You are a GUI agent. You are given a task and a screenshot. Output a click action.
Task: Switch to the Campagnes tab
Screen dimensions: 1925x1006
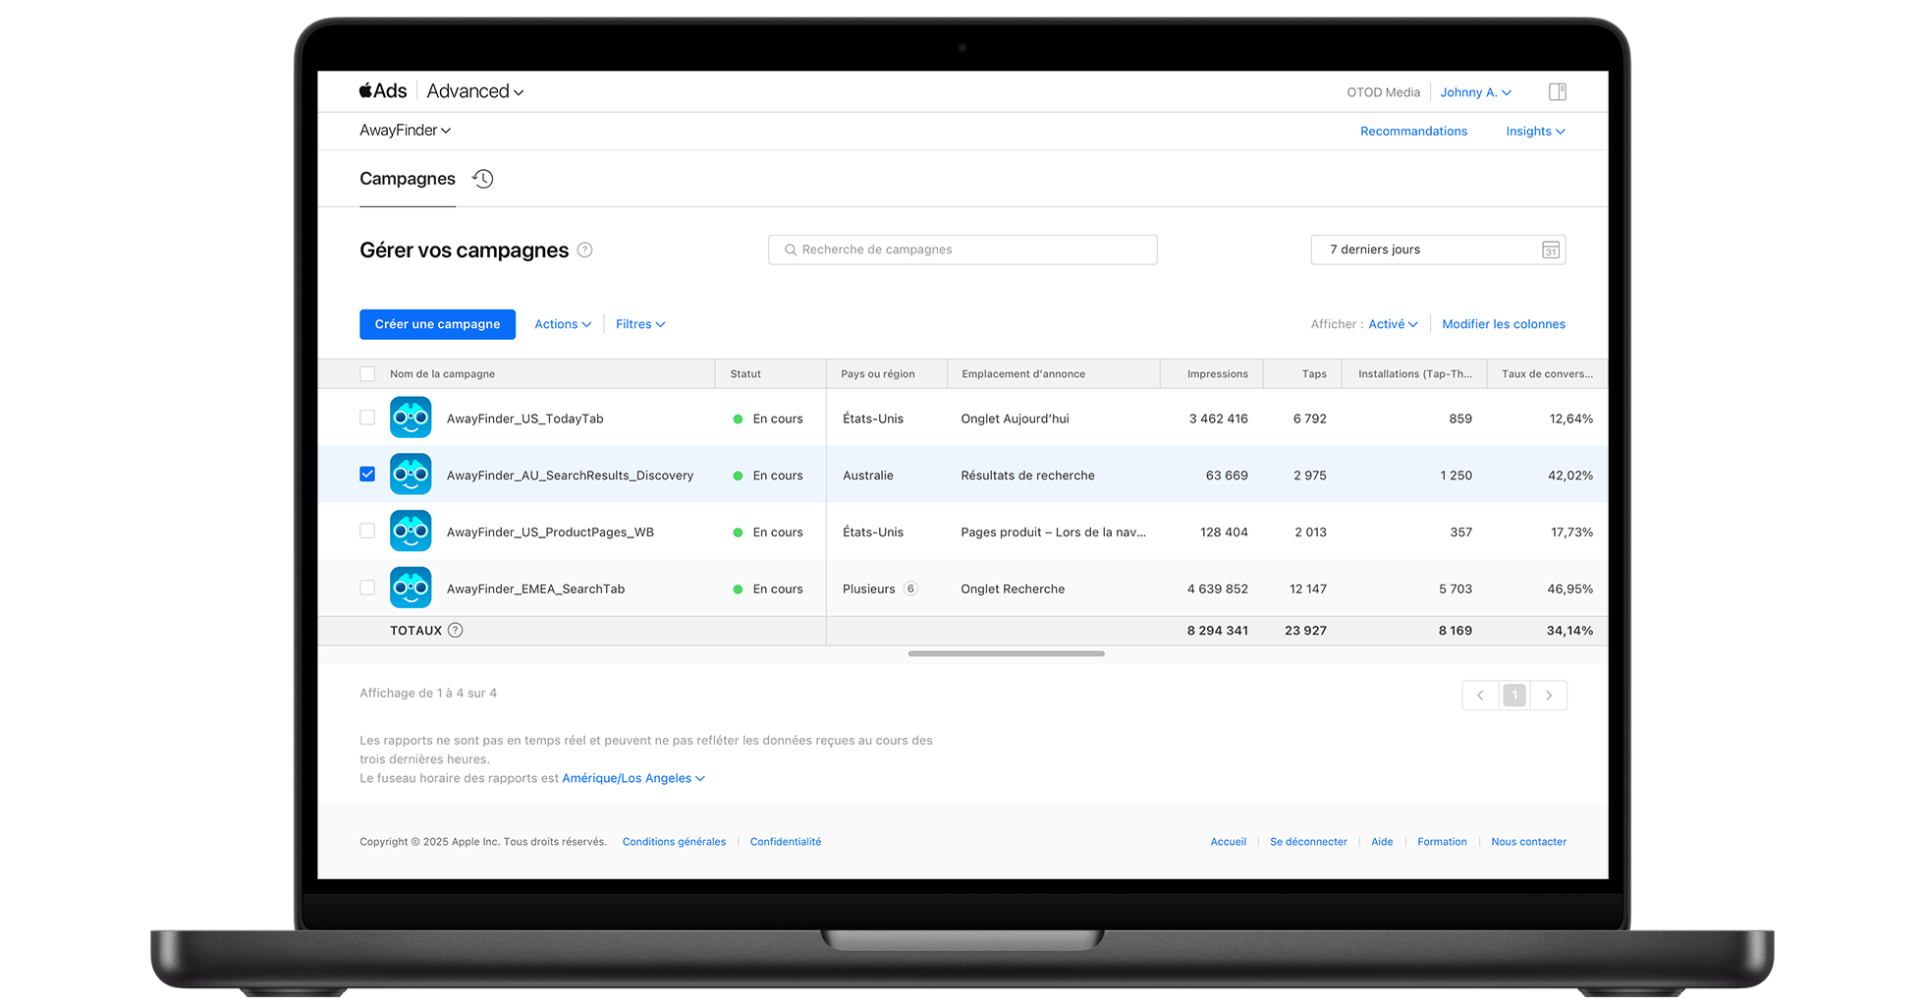point(407,179)
